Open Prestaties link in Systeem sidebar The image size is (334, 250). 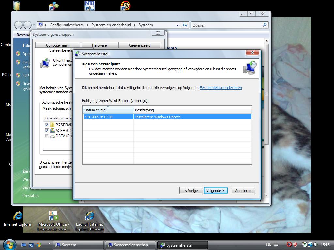pyautogui.click(x=31, y=196)
